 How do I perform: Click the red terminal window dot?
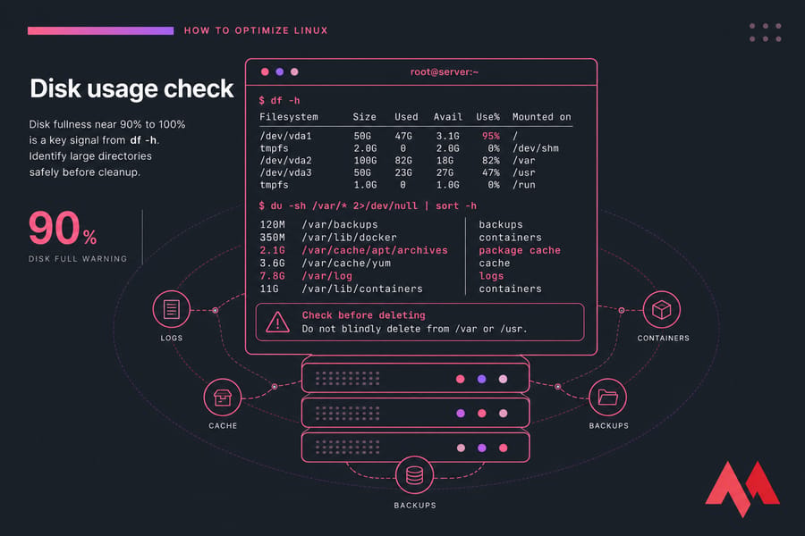point(265,71)
